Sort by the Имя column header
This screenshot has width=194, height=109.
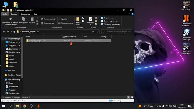coord(44,37)
